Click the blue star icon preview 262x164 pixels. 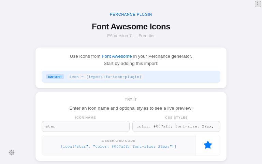coord(208,145)
